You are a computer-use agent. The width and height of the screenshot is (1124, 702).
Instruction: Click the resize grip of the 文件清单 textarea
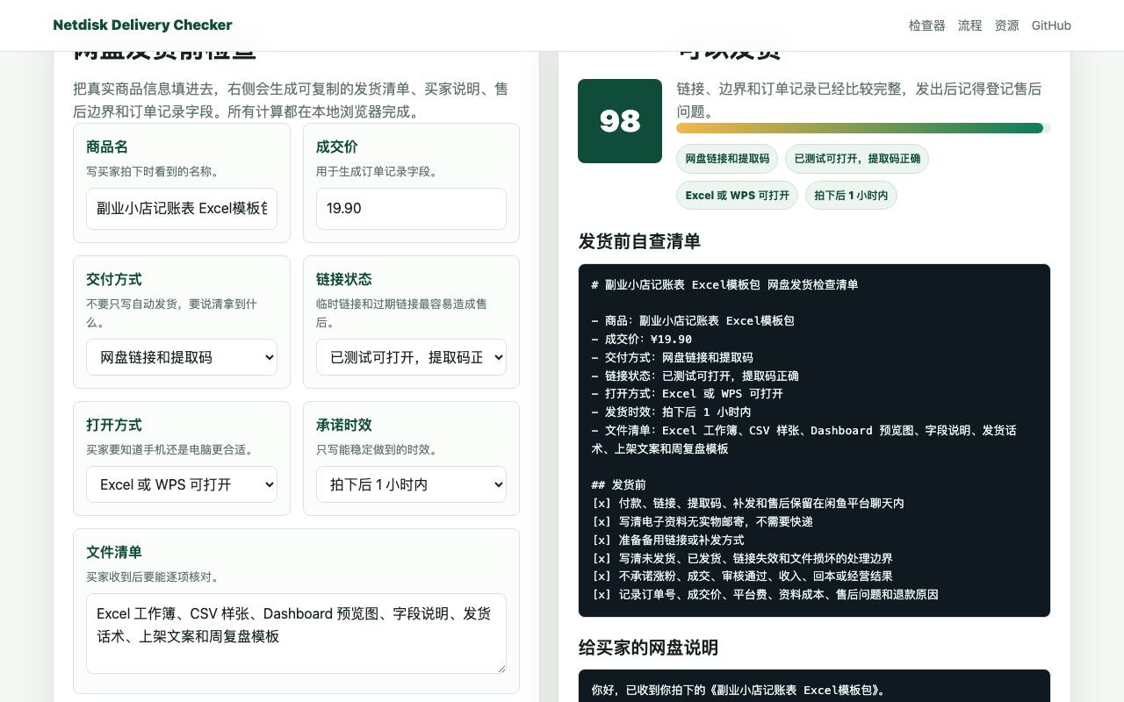pyautogui.click(x=501, y=668)
